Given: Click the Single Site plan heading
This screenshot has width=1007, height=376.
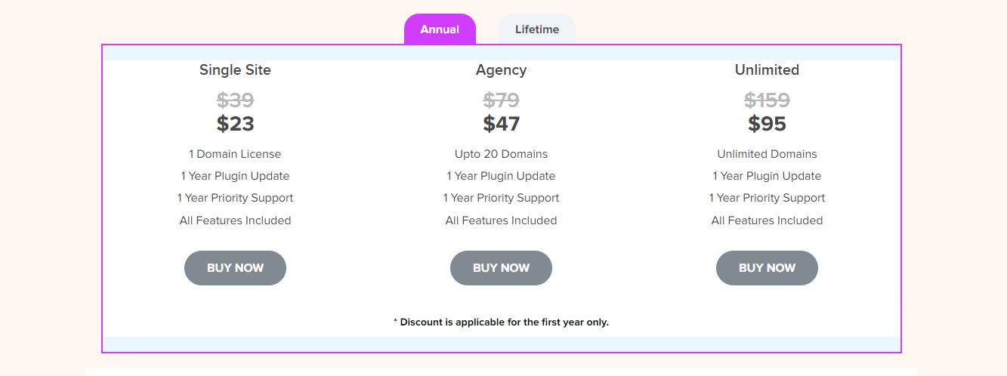Looking at the screenshot, I should coord(235,70).
